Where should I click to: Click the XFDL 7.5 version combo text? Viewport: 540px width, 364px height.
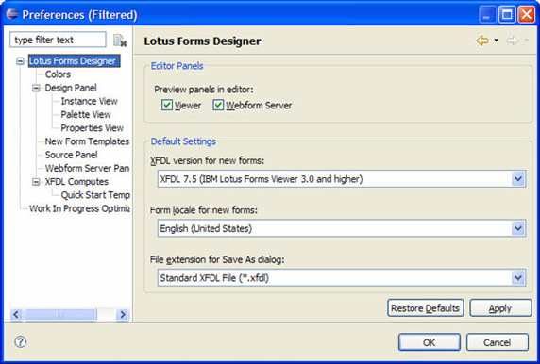(x=262, y=179)
